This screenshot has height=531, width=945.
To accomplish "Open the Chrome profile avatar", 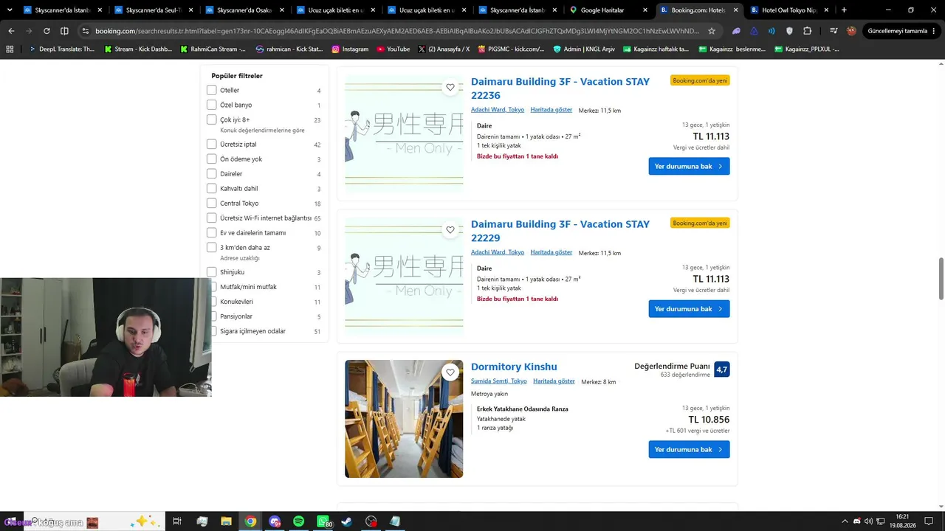I will coord(851,31).
